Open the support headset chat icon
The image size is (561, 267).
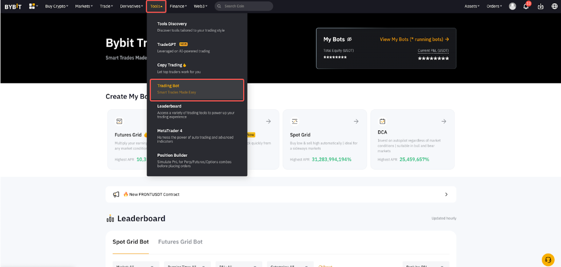[x=548, y=259]
